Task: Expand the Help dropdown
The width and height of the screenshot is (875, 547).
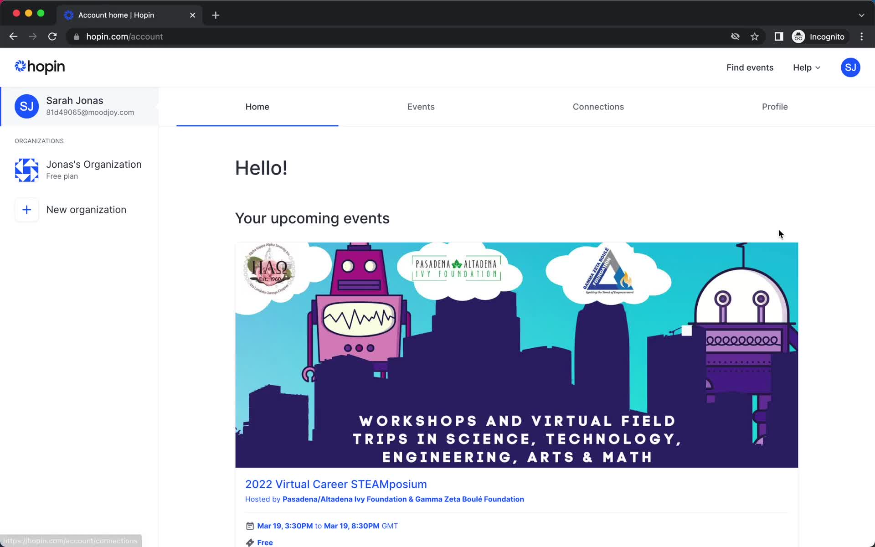Action: pos(806,67)
